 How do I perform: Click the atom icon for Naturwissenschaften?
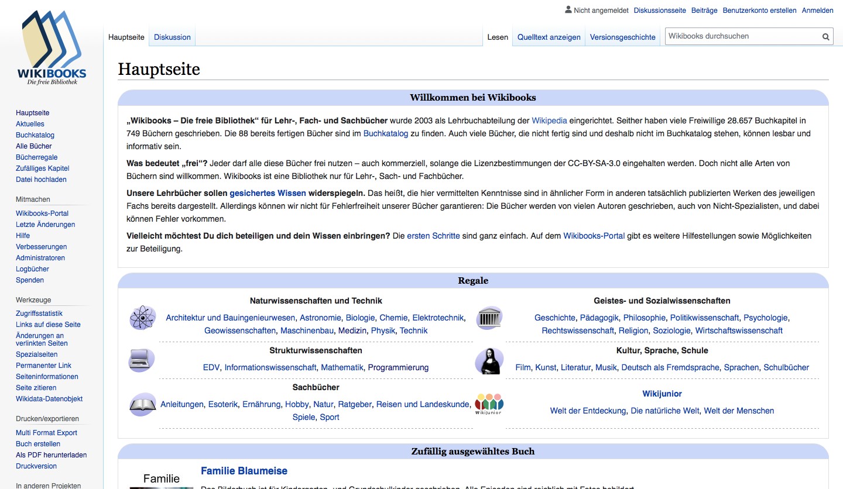coord(142,318)
